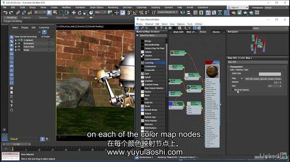This screenshot has width=290, height=162.
Task: Open the Sign In dropdown
Action: click(237, 7)
